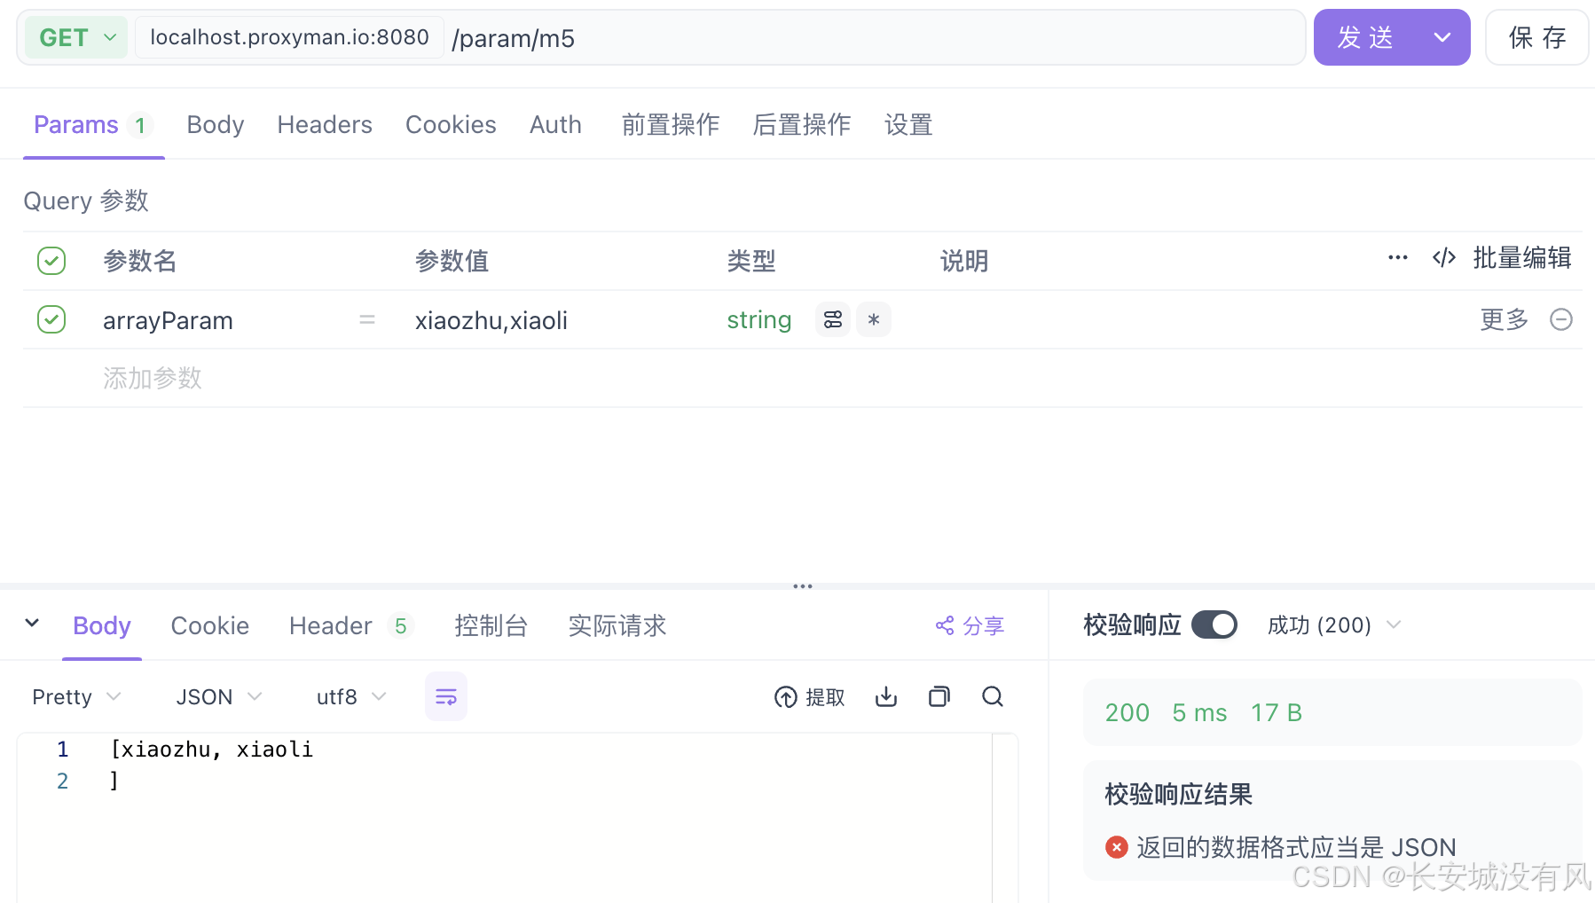Viewport: 1595px width, 903px height.
Task: Remove arrayParam row with minus icon
Action: pyautogui.click(x=1561, y=319)
